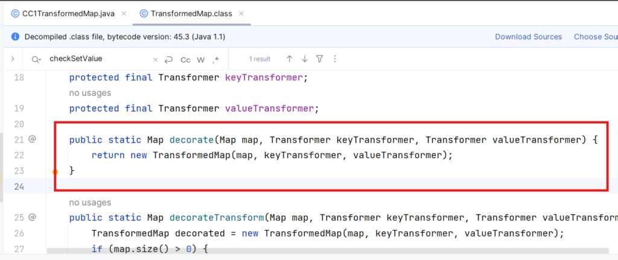Viewport: 618px width, 260px height.
Task: Expand the replace field chevron
Action: pos(12,59)
